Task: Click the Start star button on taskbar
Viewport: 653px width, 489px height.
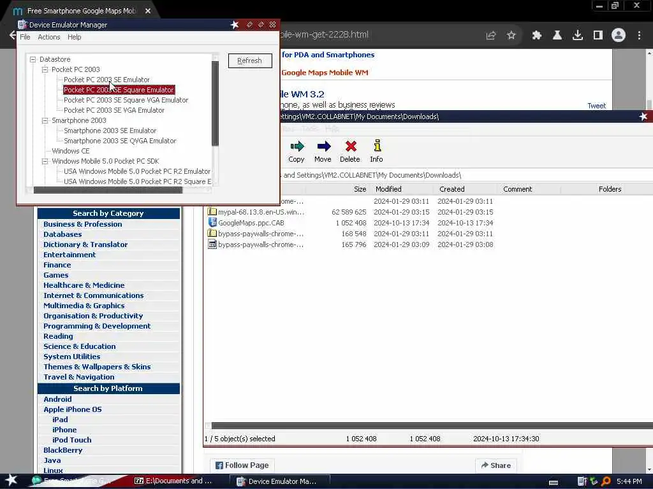Action: 11,480
